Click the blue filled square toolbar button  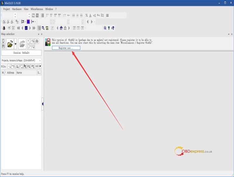tap(28, 22)
